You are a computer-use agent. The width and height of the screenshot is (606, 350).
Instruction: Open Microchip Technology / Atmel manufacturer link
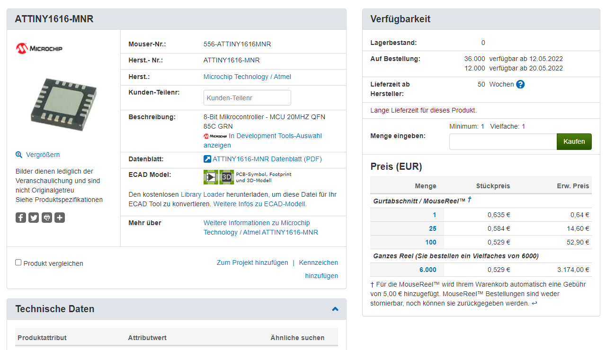pos(247,77)
